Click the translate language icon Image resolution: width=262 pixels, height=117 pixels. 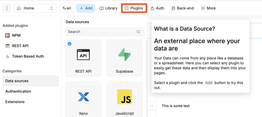64,8
